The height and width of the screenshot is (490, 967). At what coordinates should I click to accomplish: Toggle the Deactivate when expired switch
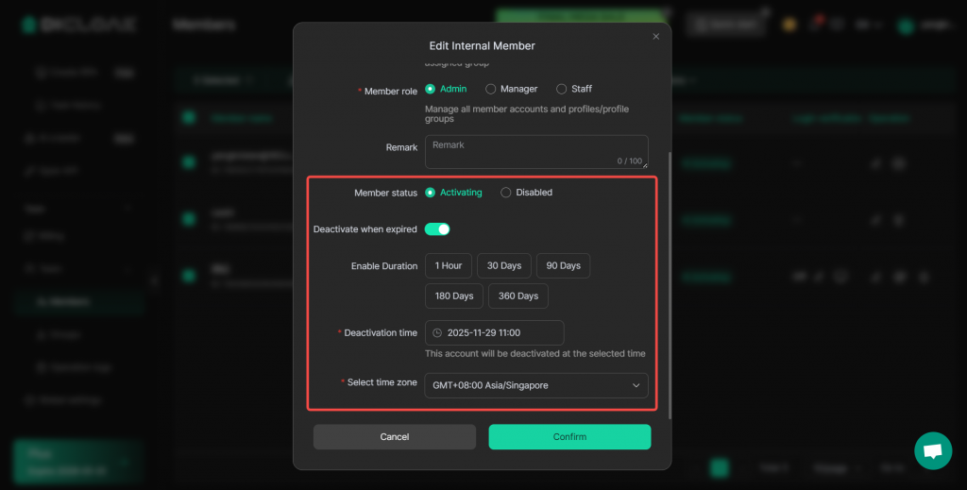[x=437, y=229]
